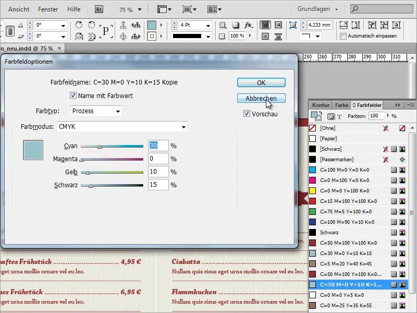Click the Magenta slider track
This screenshot has height=313, width=417.
pyautogui.click(x=112, y=159)
